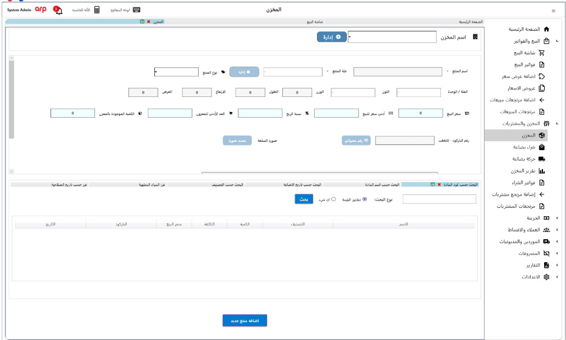The height and width of the screenshot is (340, 566).
Task: Switch to the الصفحة الرئيسية tab
Action: [404, 22]
